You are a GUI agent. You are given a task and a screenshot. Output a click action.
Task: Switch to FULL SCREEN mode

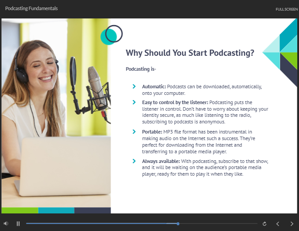pos(287,9)
